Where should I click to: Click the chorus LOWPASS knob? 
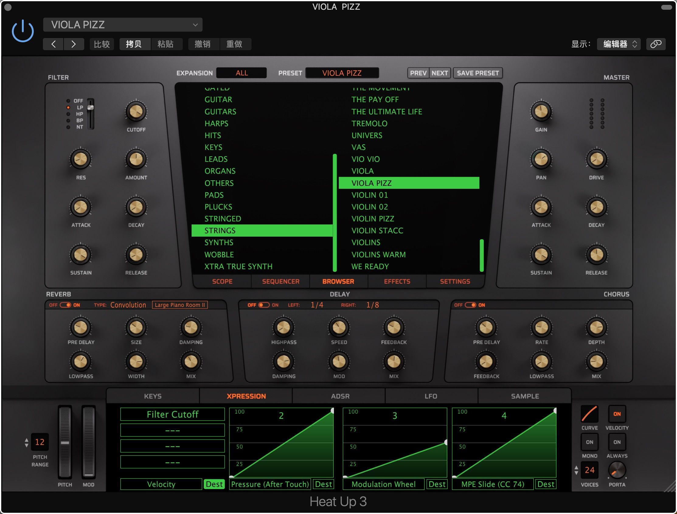click(541, 362)
